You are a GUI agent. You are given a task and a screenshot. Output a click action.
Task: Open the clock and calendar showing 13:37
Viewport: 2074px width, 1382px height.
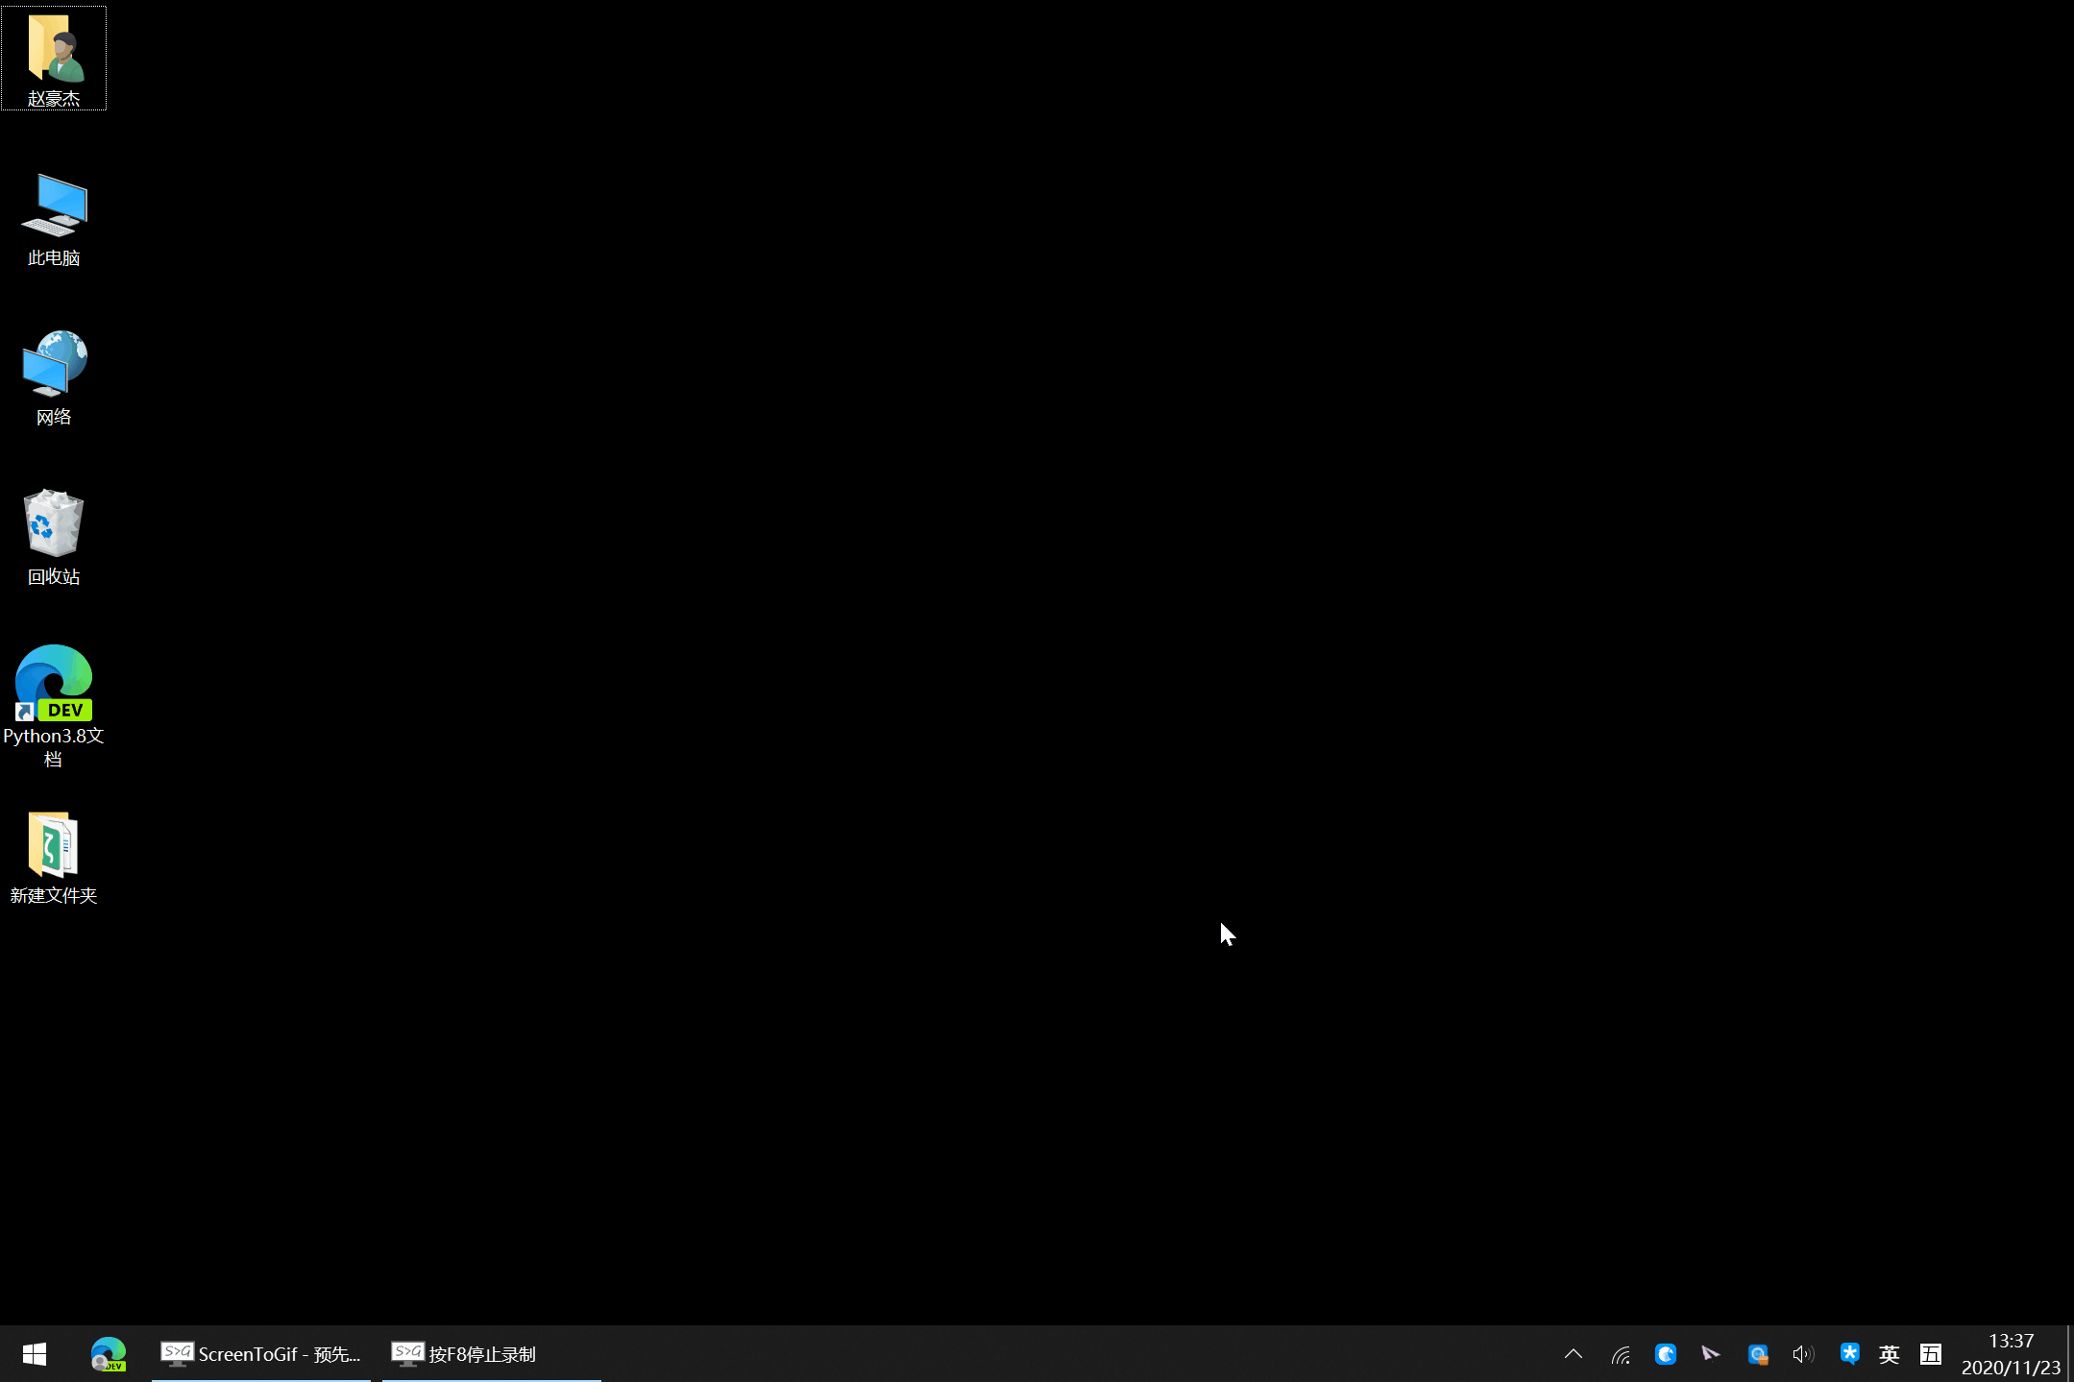point(2011,1354)
